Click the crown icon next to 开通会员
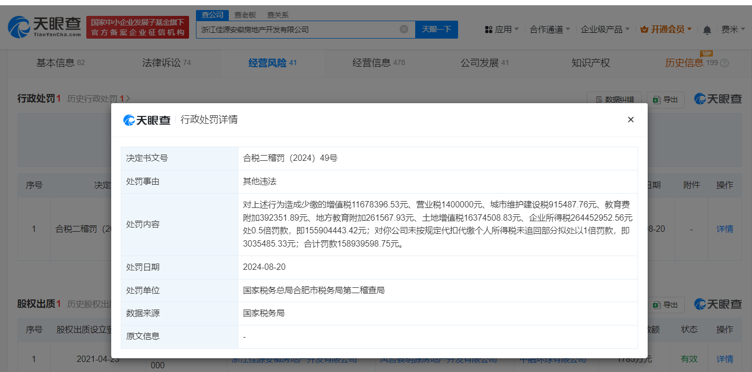Screen dimensions: 752x372 [644, 30]
